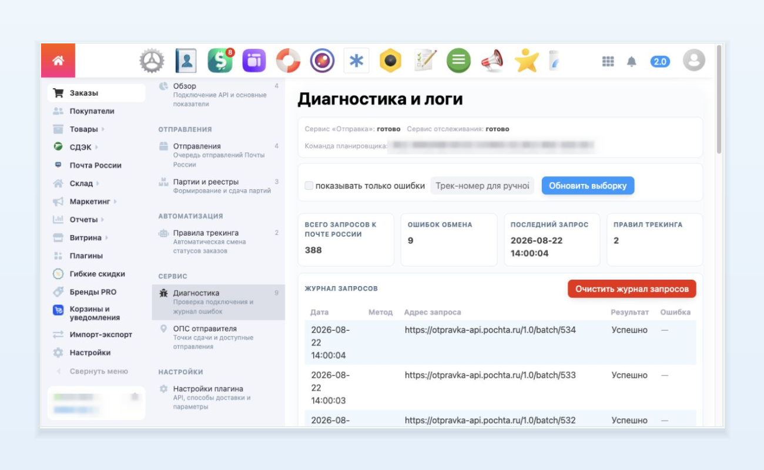764x470 pixels.
Task: Open the megaphone app icon
Action: (492, 61)
